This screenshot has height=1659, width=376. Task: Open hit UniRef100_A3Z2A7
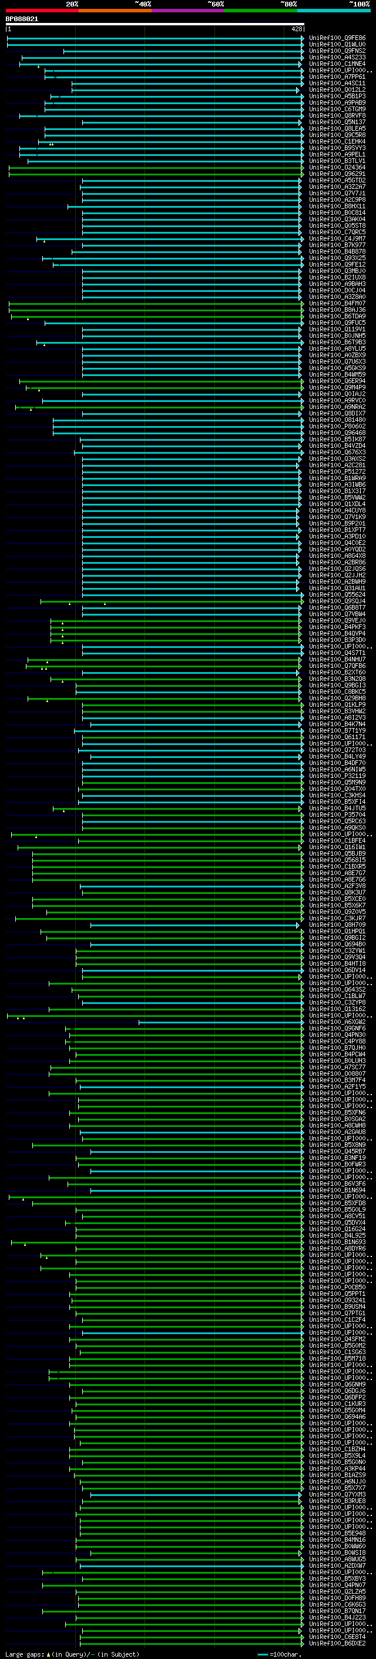(x=337, y=187)
